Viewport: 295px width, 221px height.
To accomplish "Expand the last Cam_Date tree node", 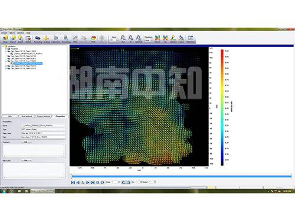I will point(6,68).
